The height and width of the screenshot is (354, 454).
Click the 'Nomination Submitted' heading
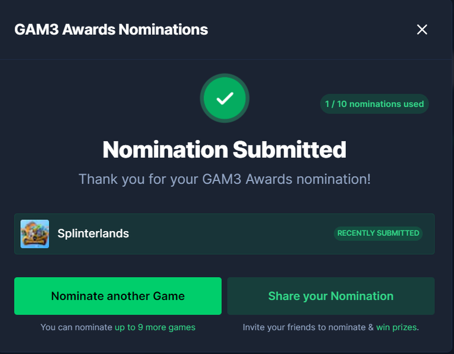tap(225, 150)
